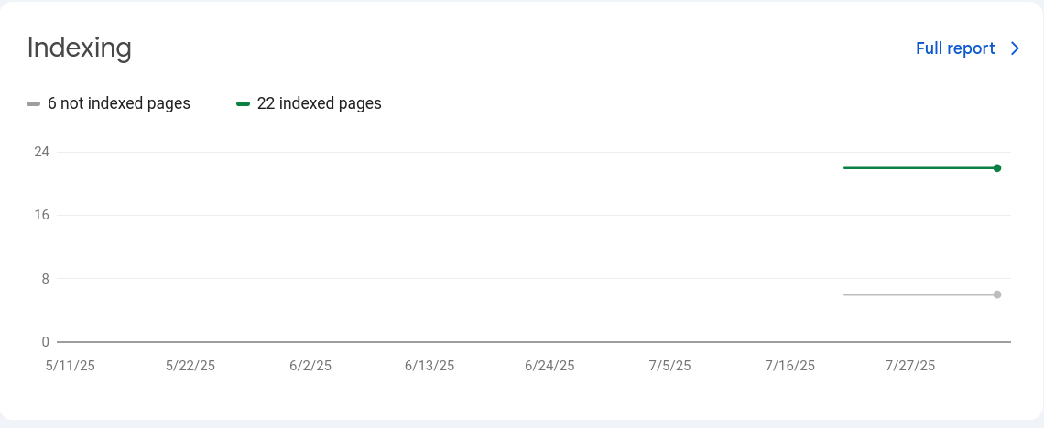
Task: Click the 6/24/25 date axis label
Action: [x=549, y=366]
